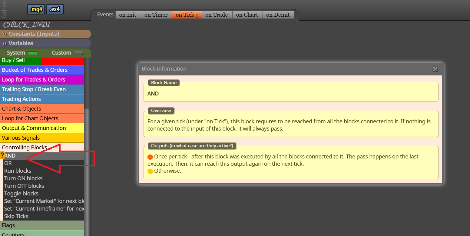Viewport: 470px width, 236px height.
Task: Switch to the on Deinit event tab
Action: [x=278, y=15]
